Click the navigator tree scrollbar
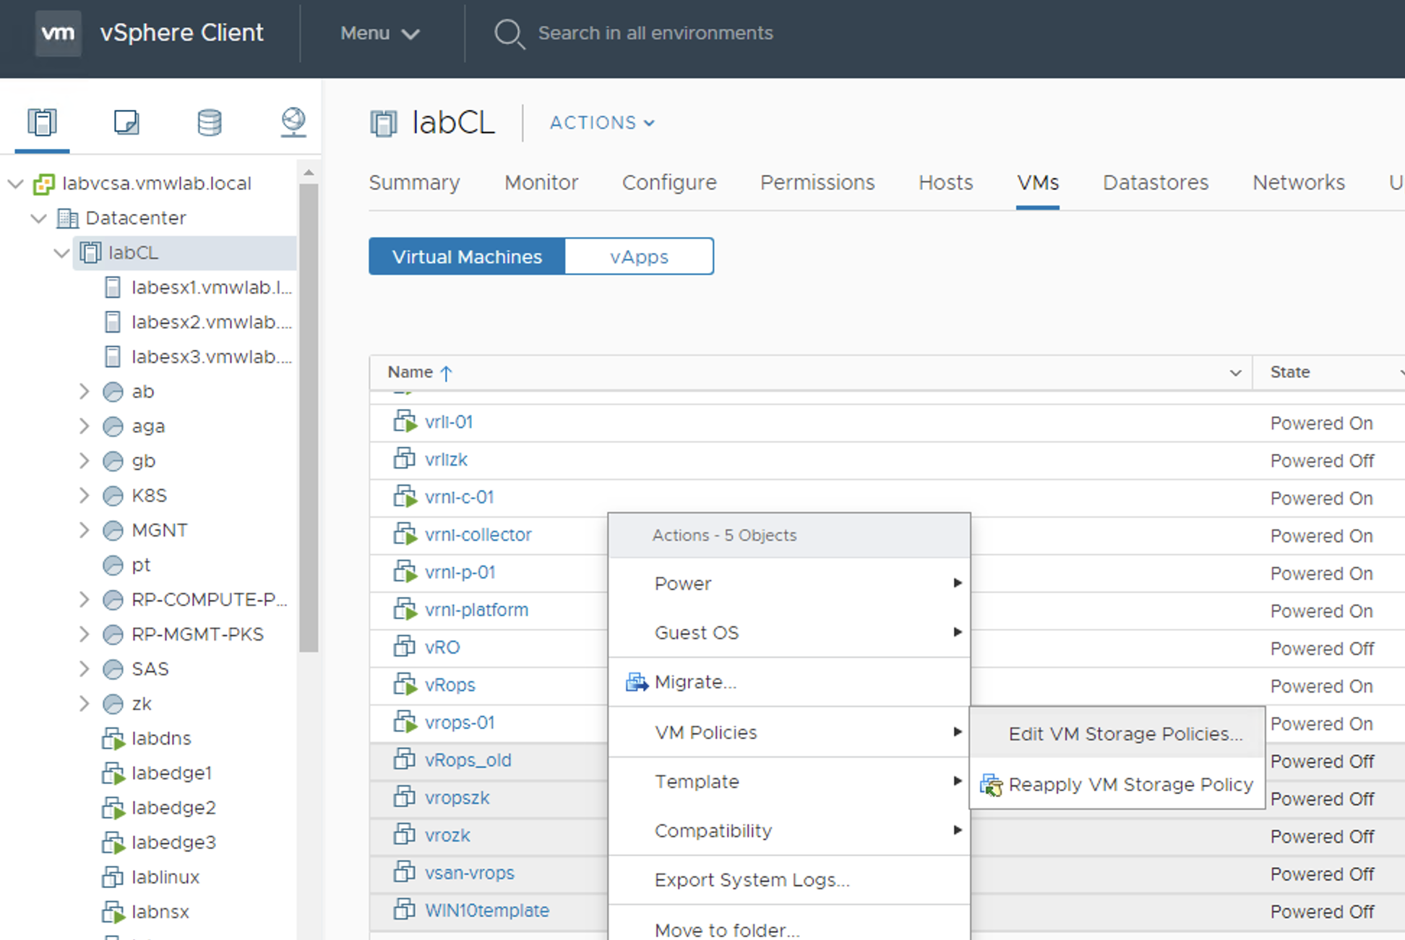Viewport: 1405px width, 940px height. 309,418
